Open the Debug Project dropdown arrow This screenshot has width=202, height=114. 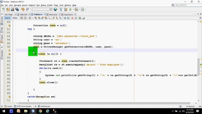tap(79, 9)
